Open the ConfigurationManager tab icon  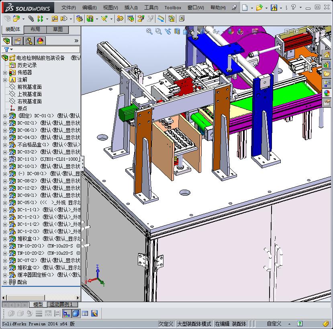[29, 41]
